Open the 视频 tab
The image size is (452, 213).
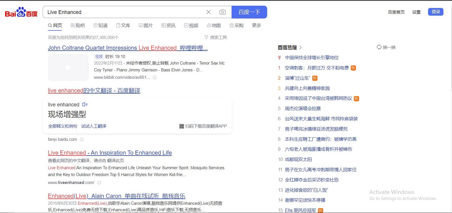191,25
